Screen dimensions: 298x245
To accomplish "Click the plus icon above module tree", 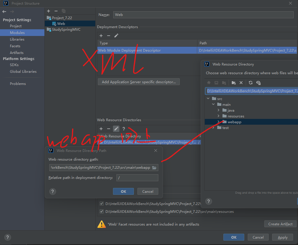I will [49, 11].
